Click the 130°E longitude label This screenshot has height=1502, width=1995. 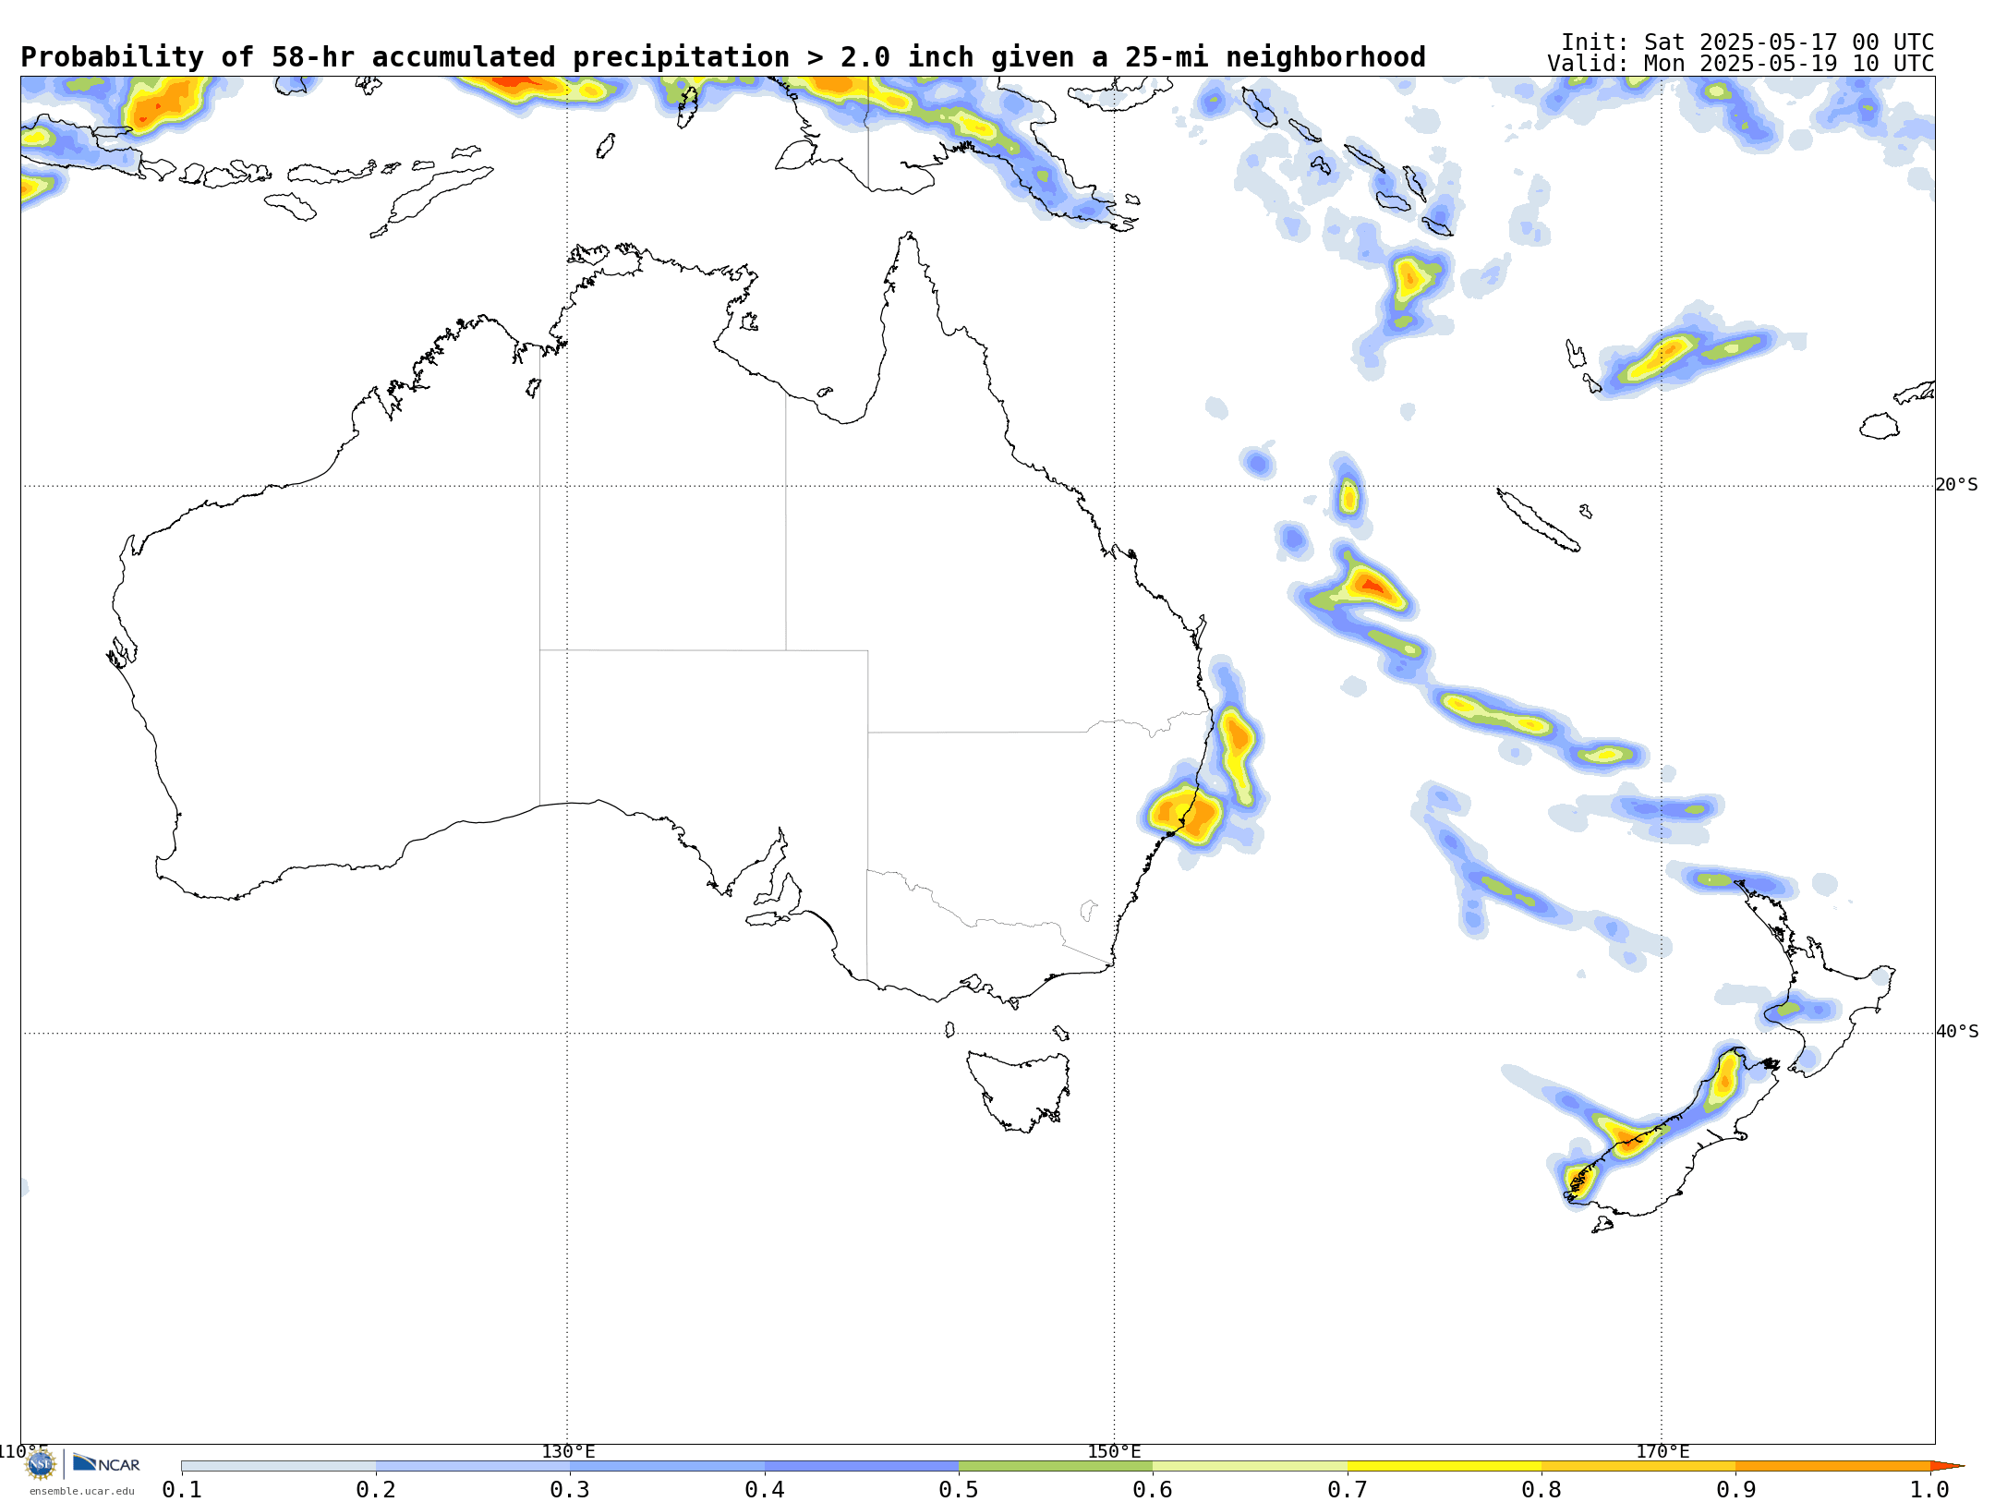click(568, 1451)
